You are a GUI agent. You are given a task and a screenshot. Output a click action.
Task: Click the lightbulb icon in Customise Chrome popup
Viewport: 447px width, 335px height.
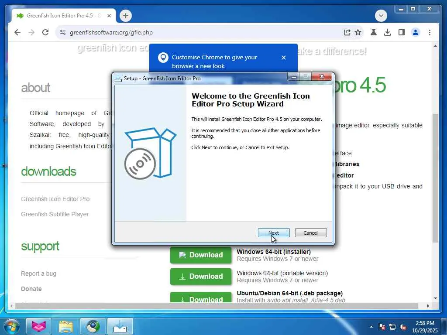click(x=163, y=58)
